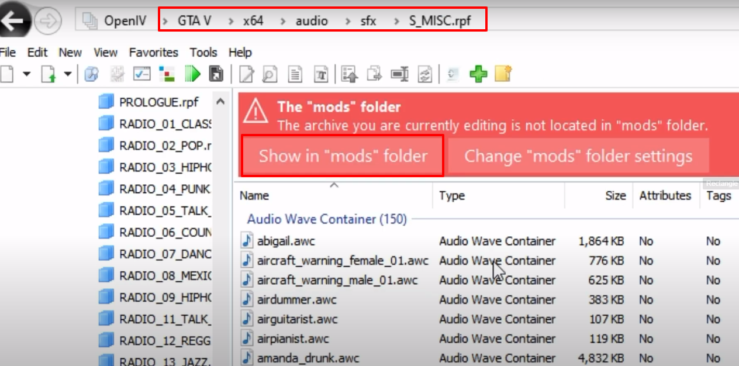Click the page with letter T icon

321,74
